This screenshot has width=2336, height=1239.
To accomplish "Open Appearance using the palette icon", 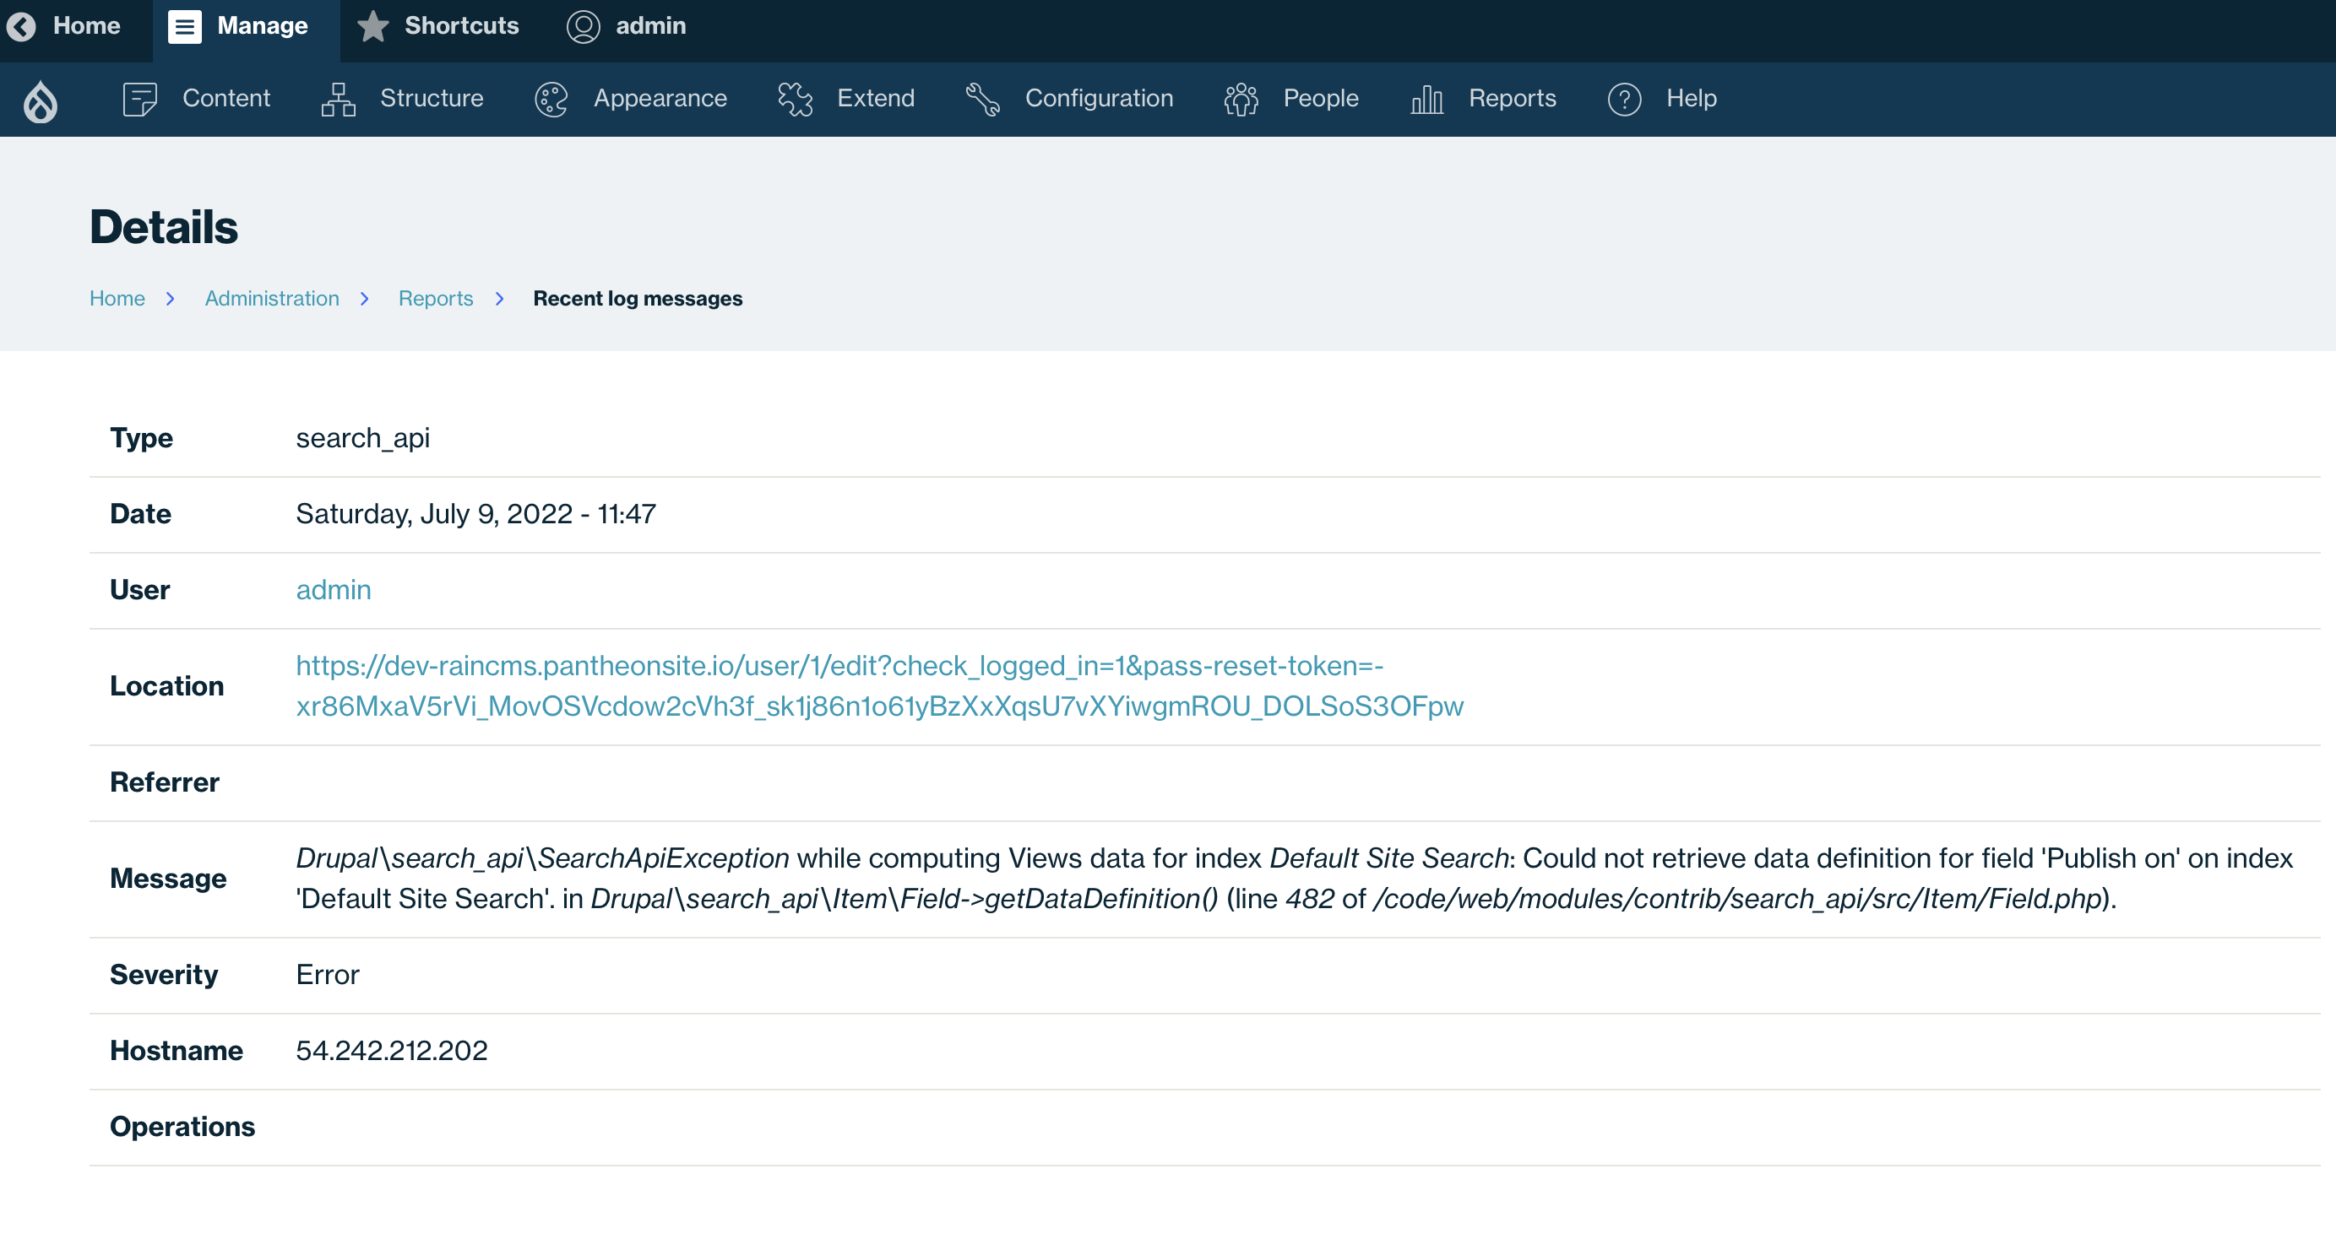I will click(x=550, y=99).
